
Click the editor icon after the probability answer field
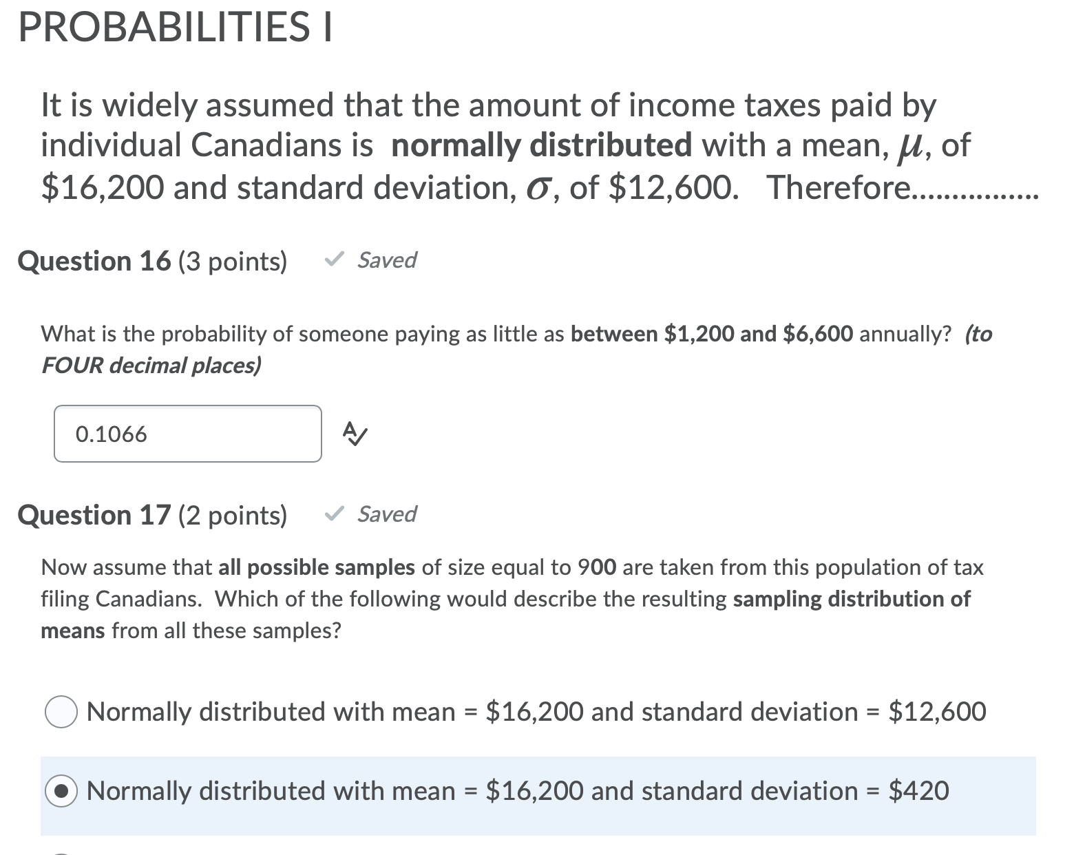[353, 434]
